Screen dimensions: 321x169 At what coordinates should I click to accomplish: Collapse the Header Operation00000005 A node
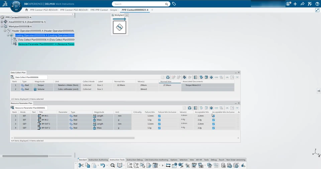click(5, 31)
